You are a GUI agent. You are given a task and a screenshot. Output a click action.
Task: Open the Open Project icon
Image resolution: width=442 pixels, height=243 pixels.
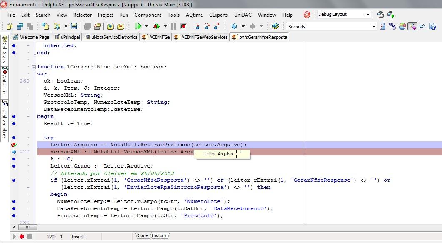57,26
